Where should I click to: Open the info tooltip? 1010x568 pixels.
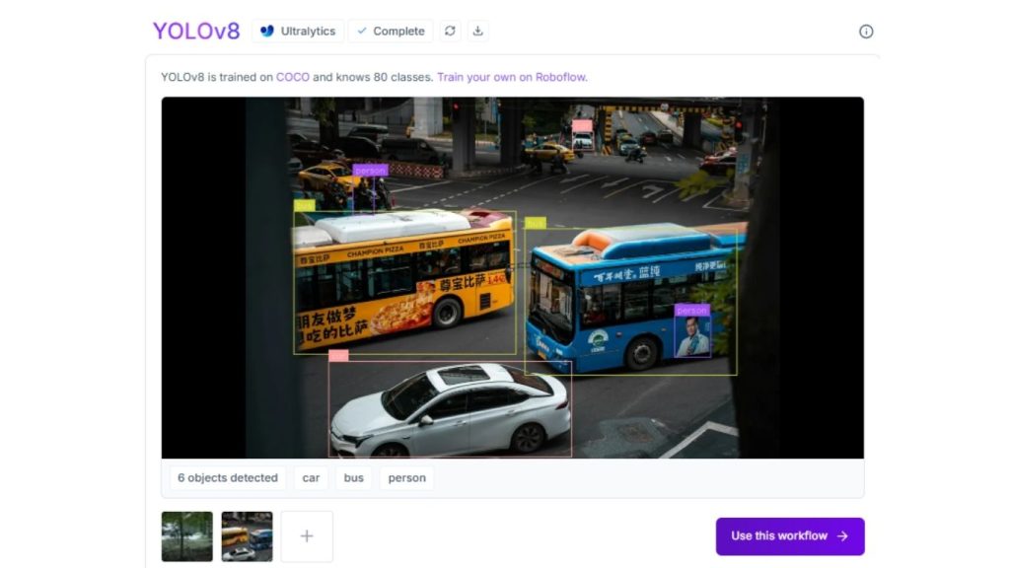coord(866,31)
